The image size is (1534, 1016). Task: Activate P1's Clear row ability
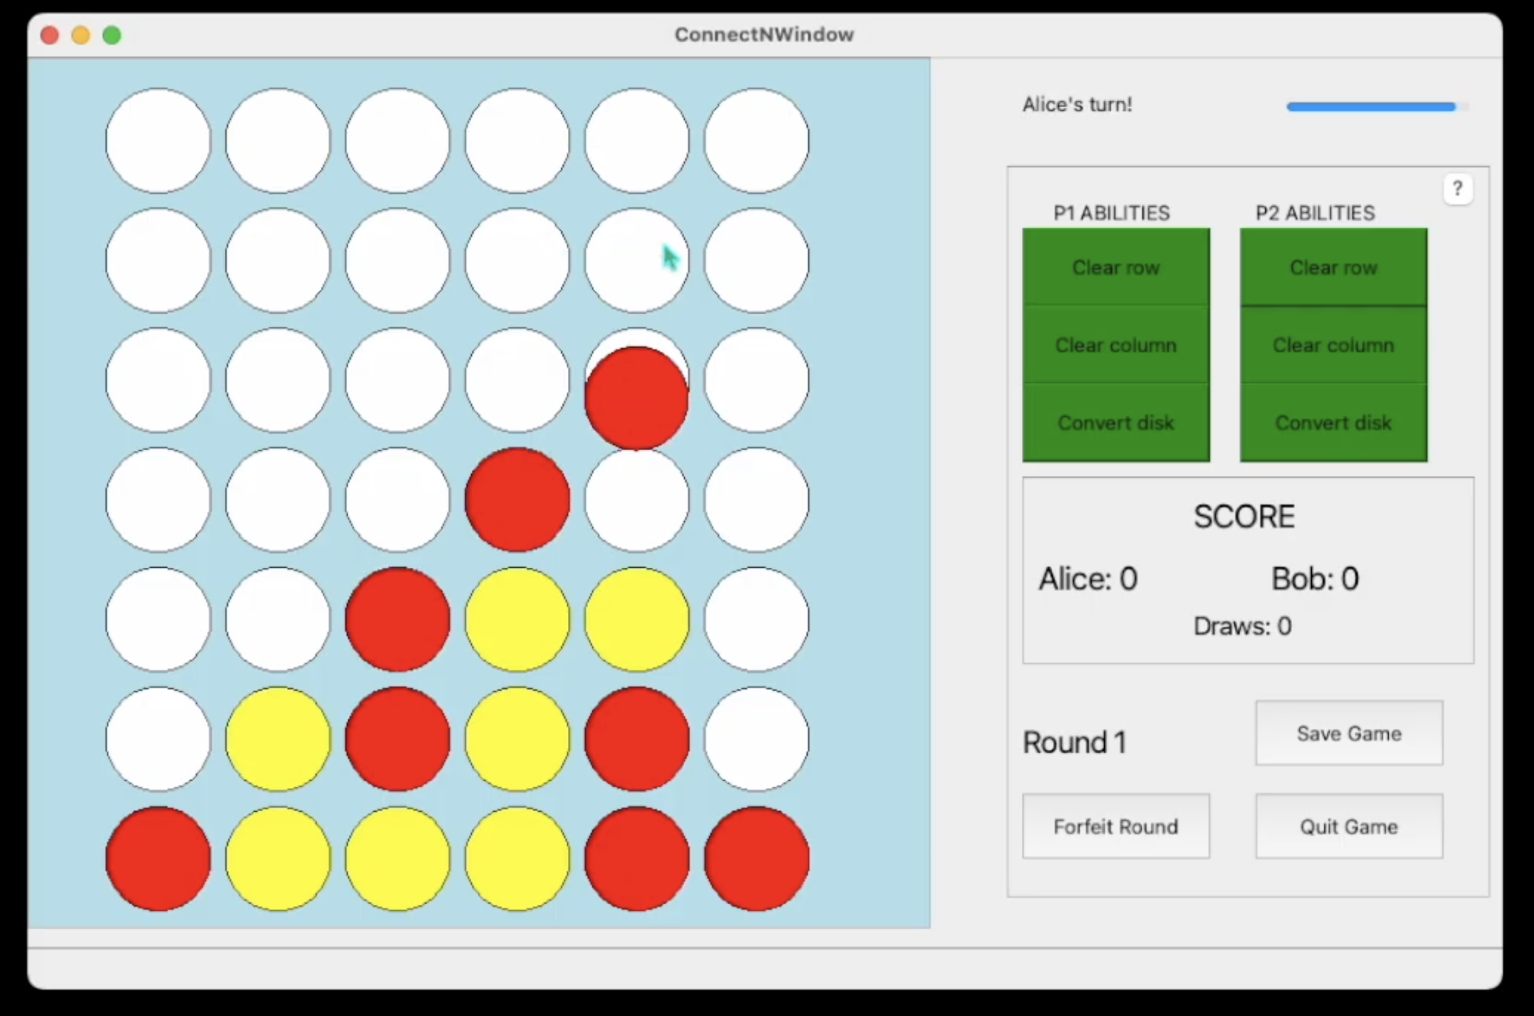[x=1115, y=267]
